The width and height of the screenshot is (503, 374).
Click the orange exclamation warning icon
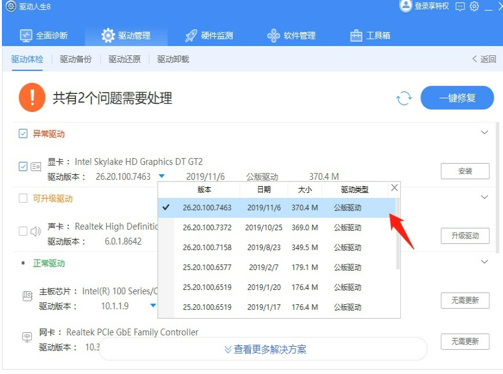point(32,98)
